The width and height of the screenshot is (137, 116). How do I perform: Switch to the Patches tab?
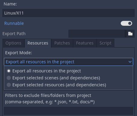62,43
